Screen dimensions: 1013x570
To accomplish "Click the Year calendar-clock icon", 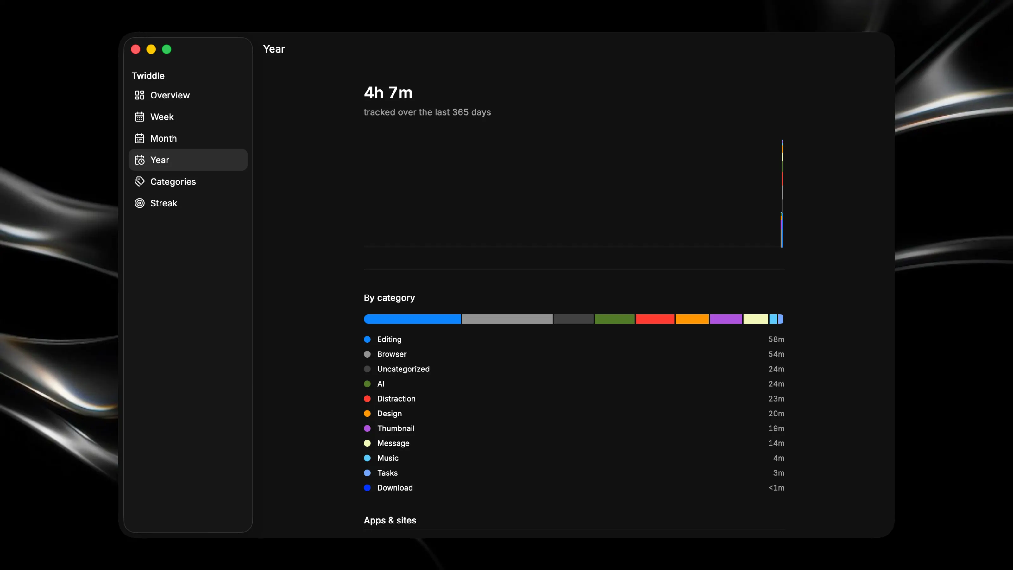I will pyautogui.click(x=140, y=160).
